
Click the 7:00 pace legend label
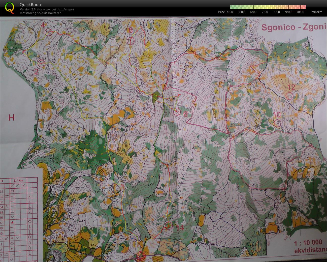point(265,12)
